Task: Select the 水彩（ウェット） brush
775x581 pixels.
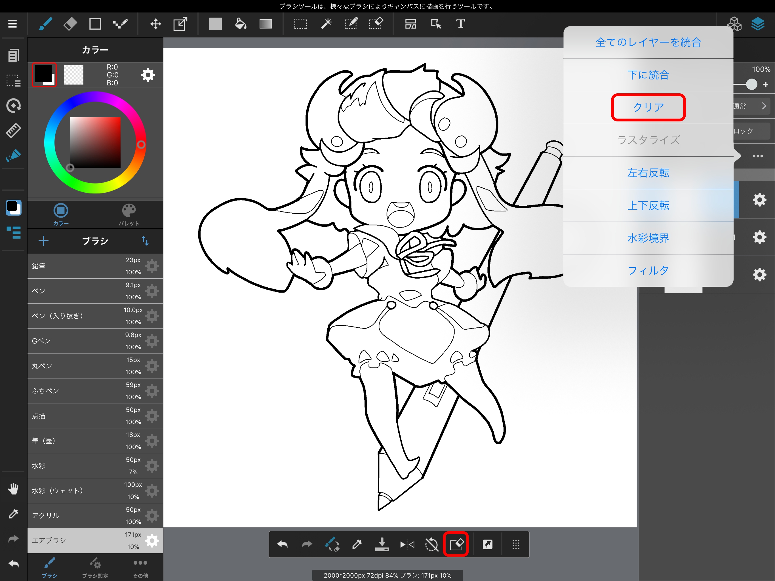Action: pyautogui.click(x=95, y=491)
